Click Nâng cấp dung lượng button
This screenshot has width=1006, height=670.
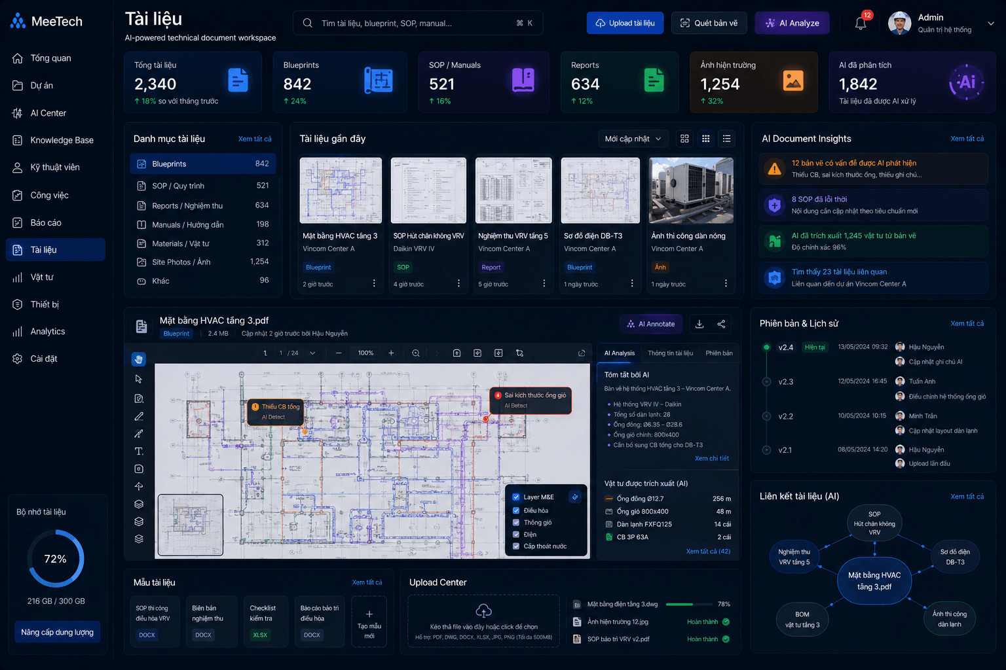57,632
